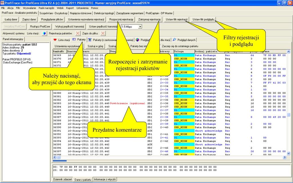Open the Ustawienia menu
Image resolution: width=293 pixels, height=183 pixels.
(x=82, y=8)
